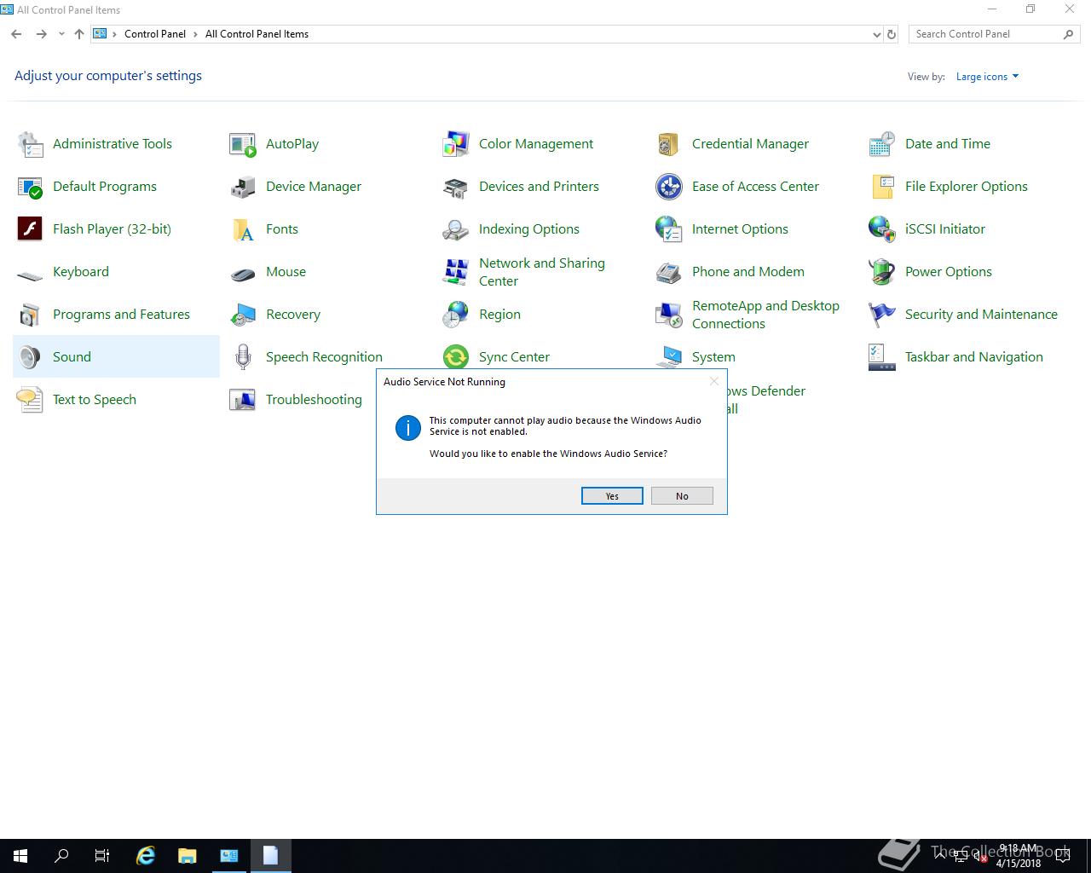
Task: Close the Audio Service Not Running dialog
Action: [714, 381]
